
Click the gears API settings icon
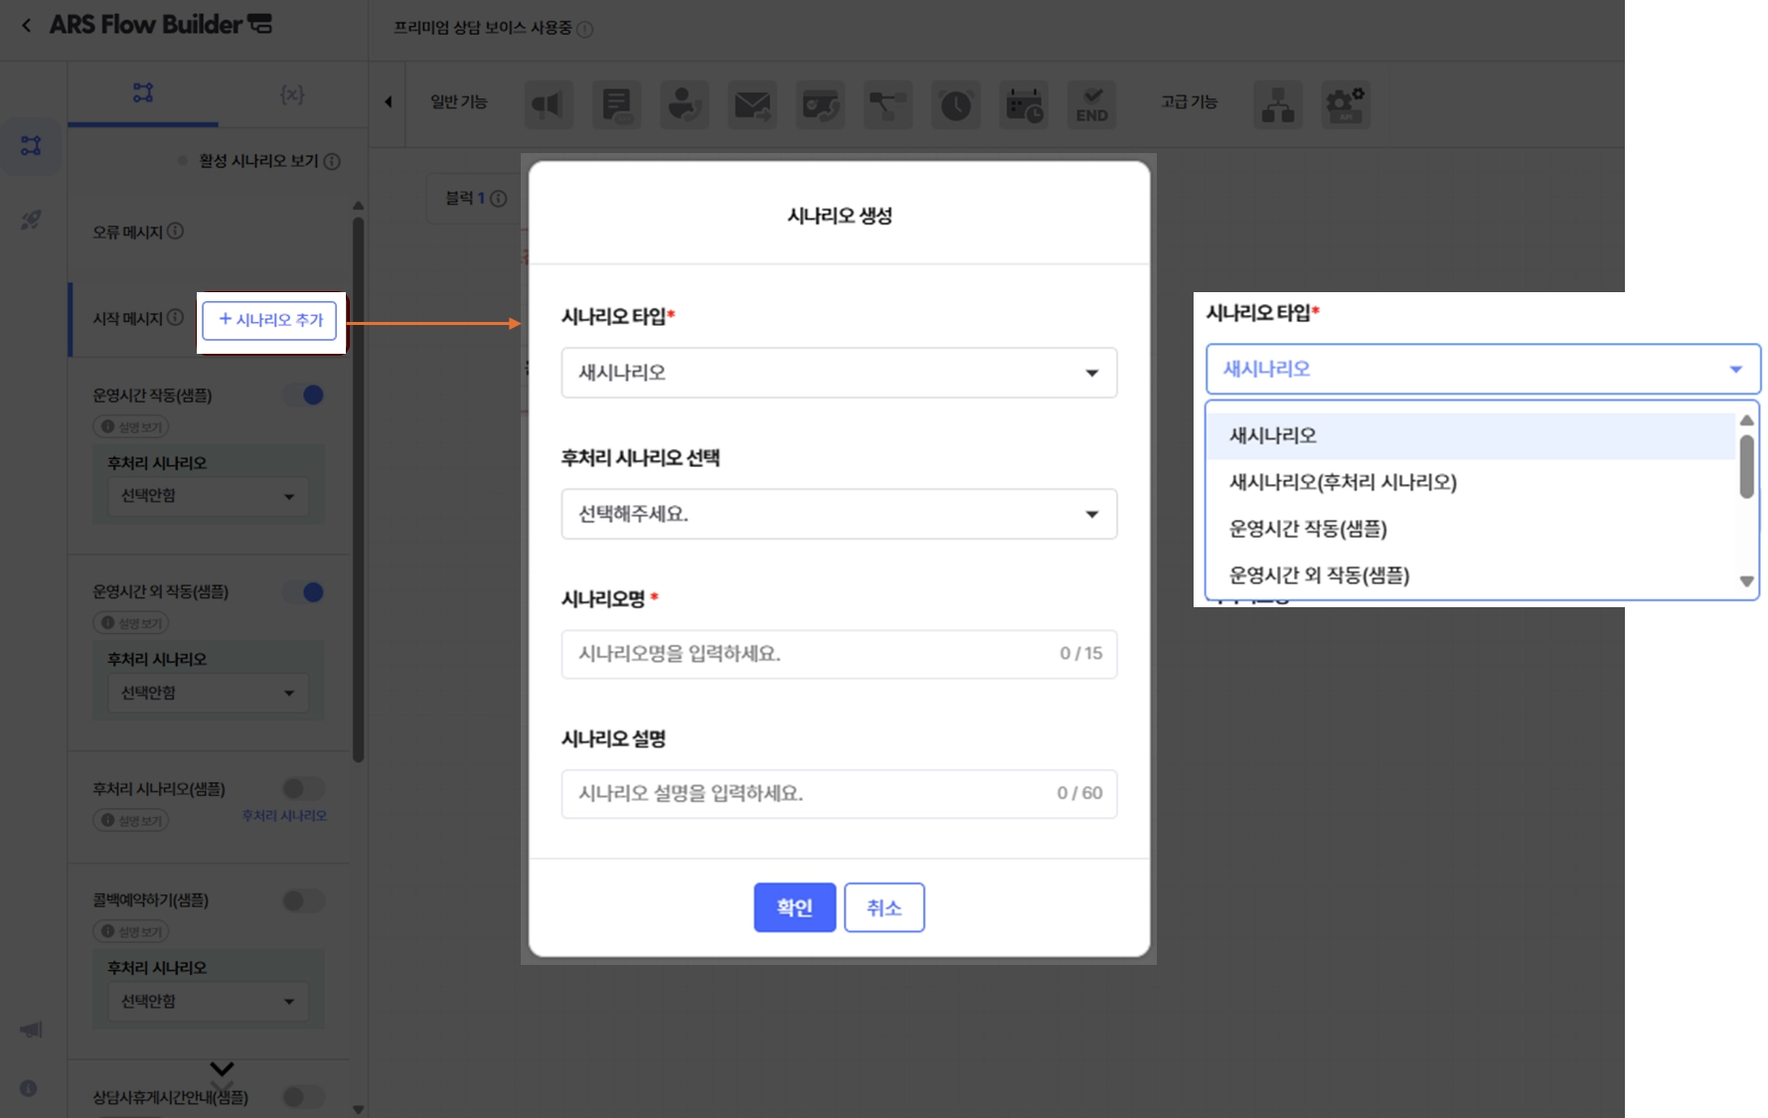(x=1346, y=104)
